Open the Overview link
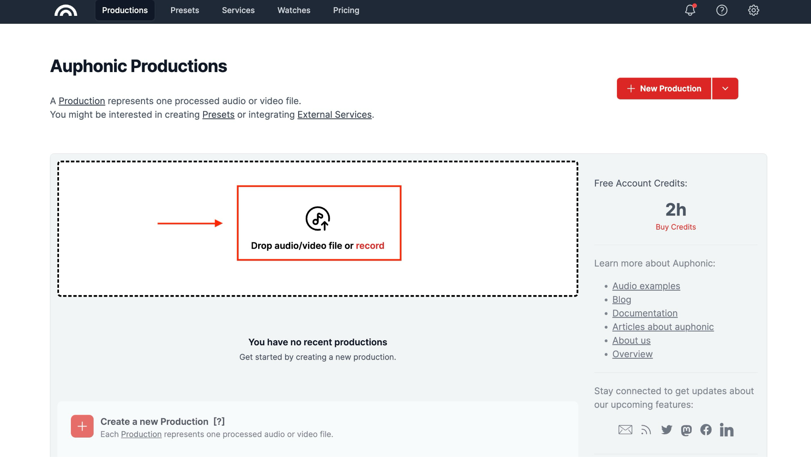The width and height of the screenshot is (811, 457). (632, 354)
